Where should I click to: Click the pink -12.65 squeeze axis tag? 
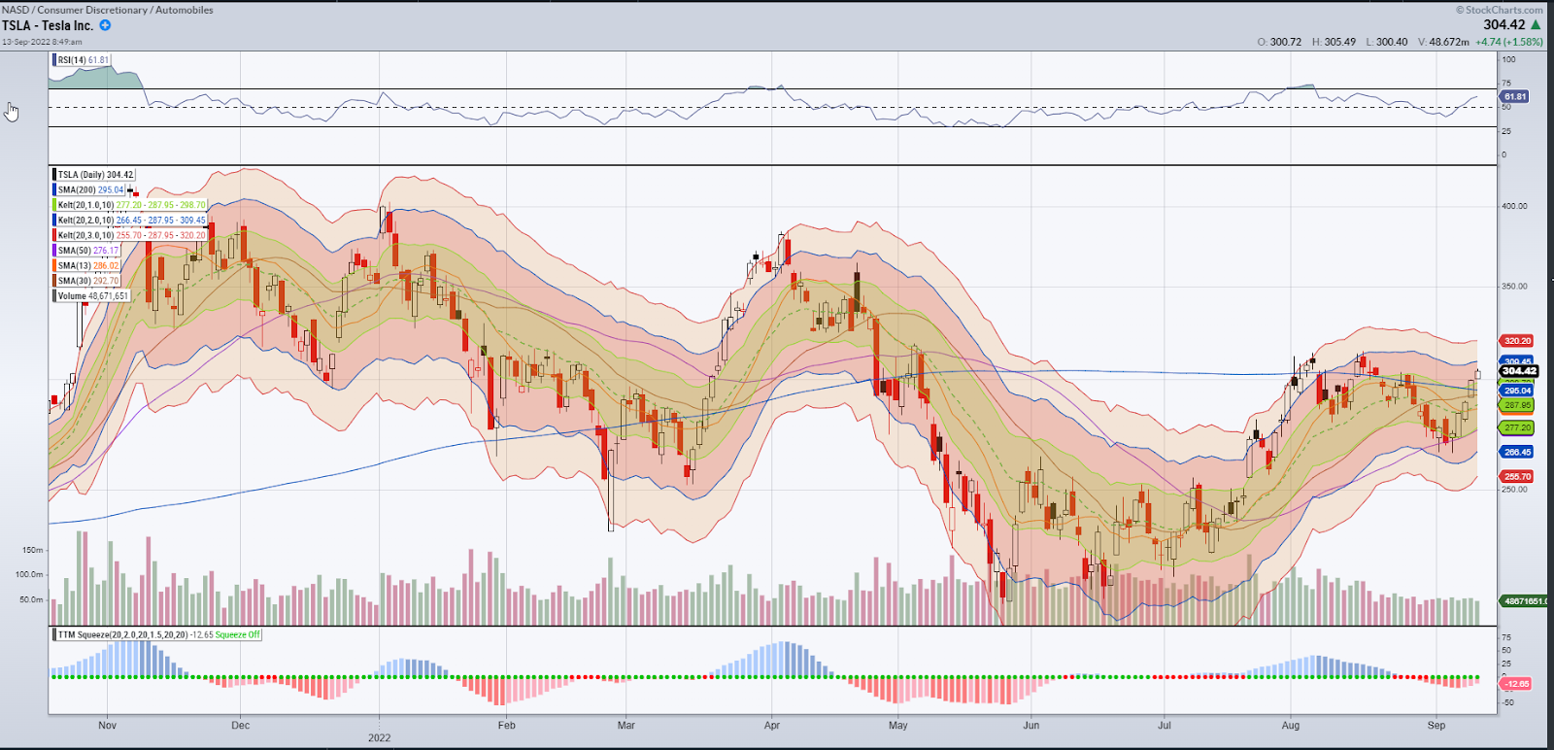(x=1517, y=684)
